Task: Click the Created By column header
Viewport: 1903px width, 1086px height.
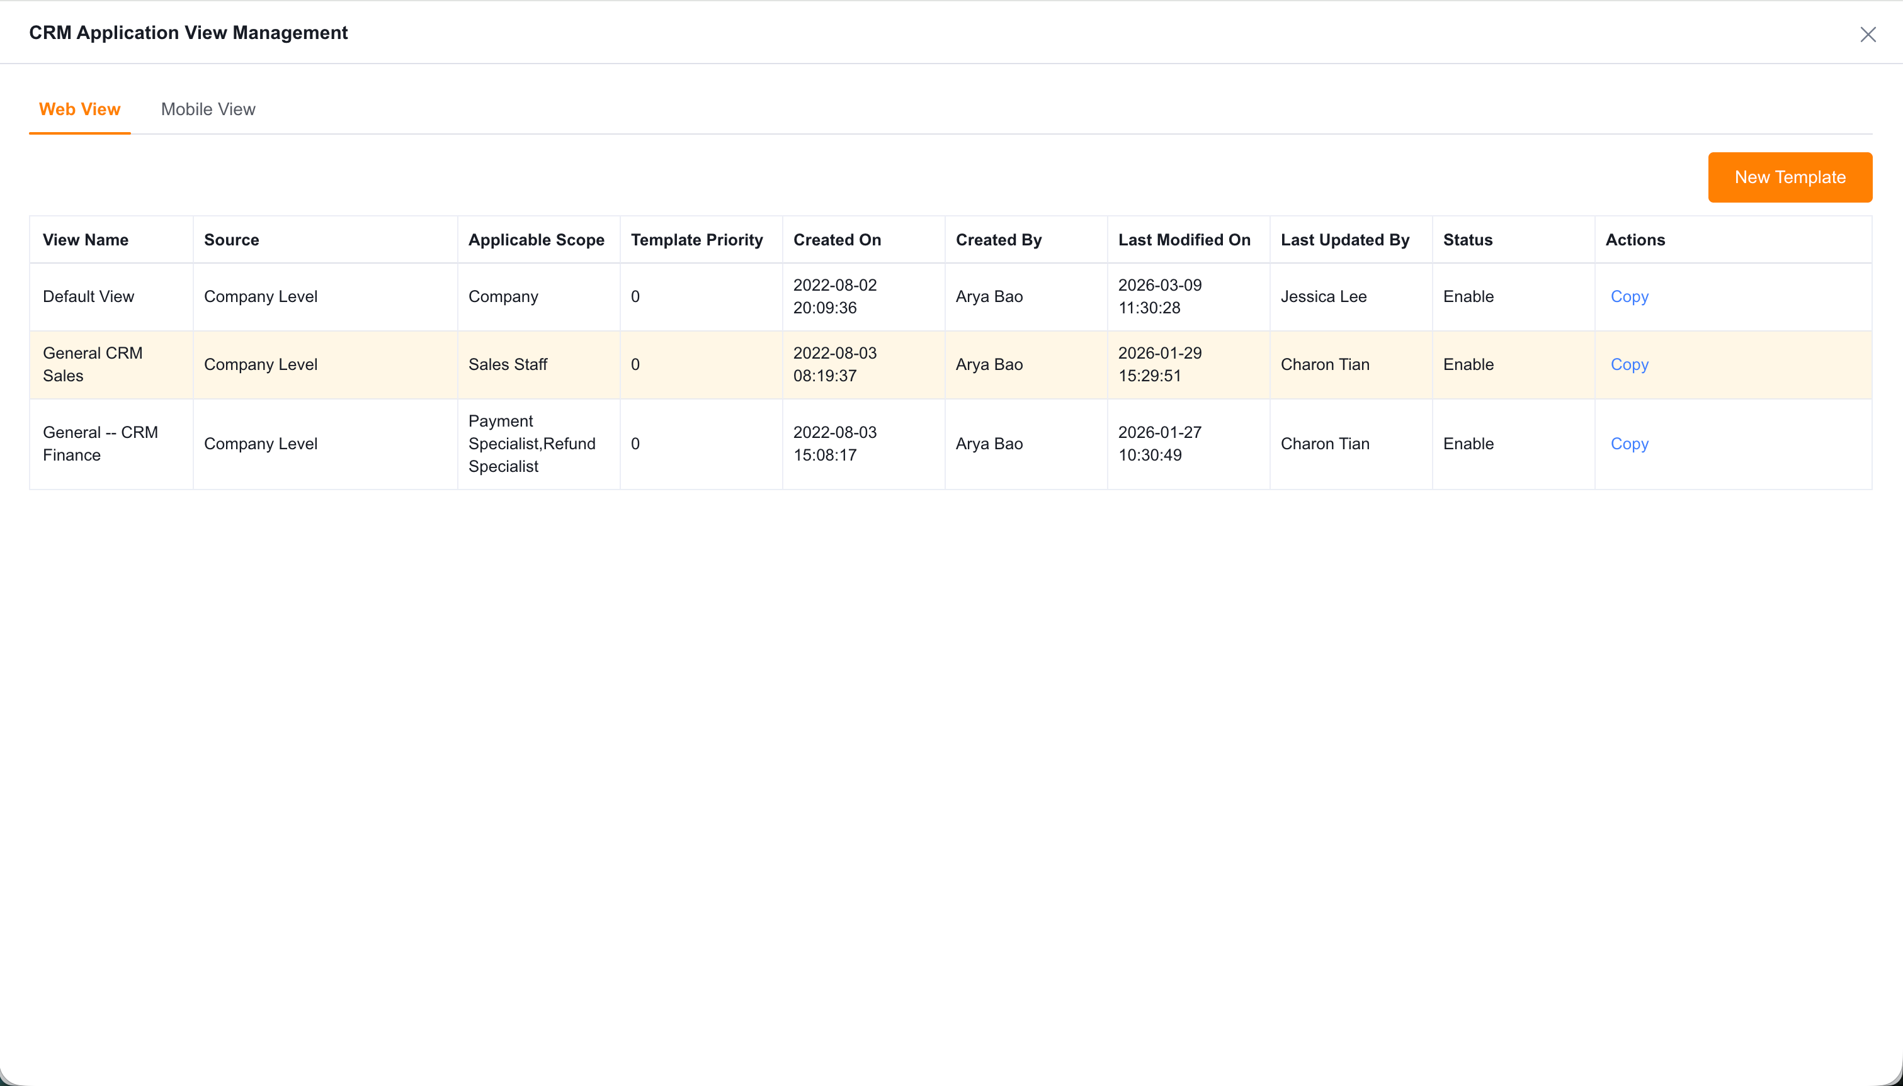Action: [1026, 240]
